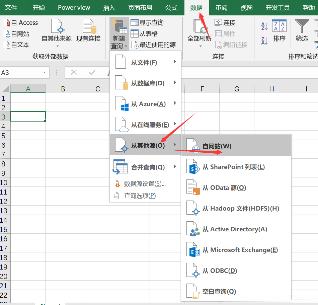This screenshot has width=318, height=305.
Task: Choose From Hadoop File (HDFS)
Action: point(236,208)
